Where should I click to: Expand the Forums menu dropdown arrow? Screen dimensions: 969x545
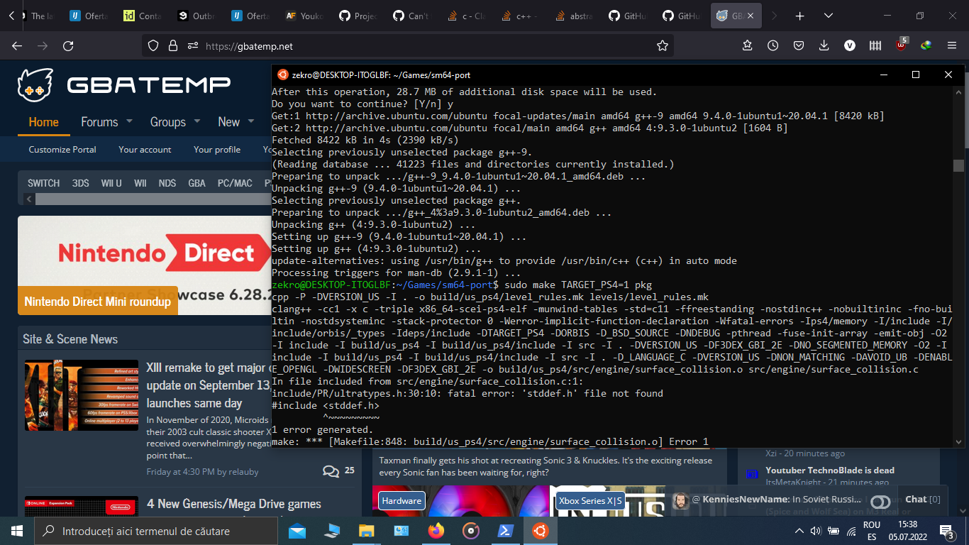pyautogui.click(x=130, y=121)
